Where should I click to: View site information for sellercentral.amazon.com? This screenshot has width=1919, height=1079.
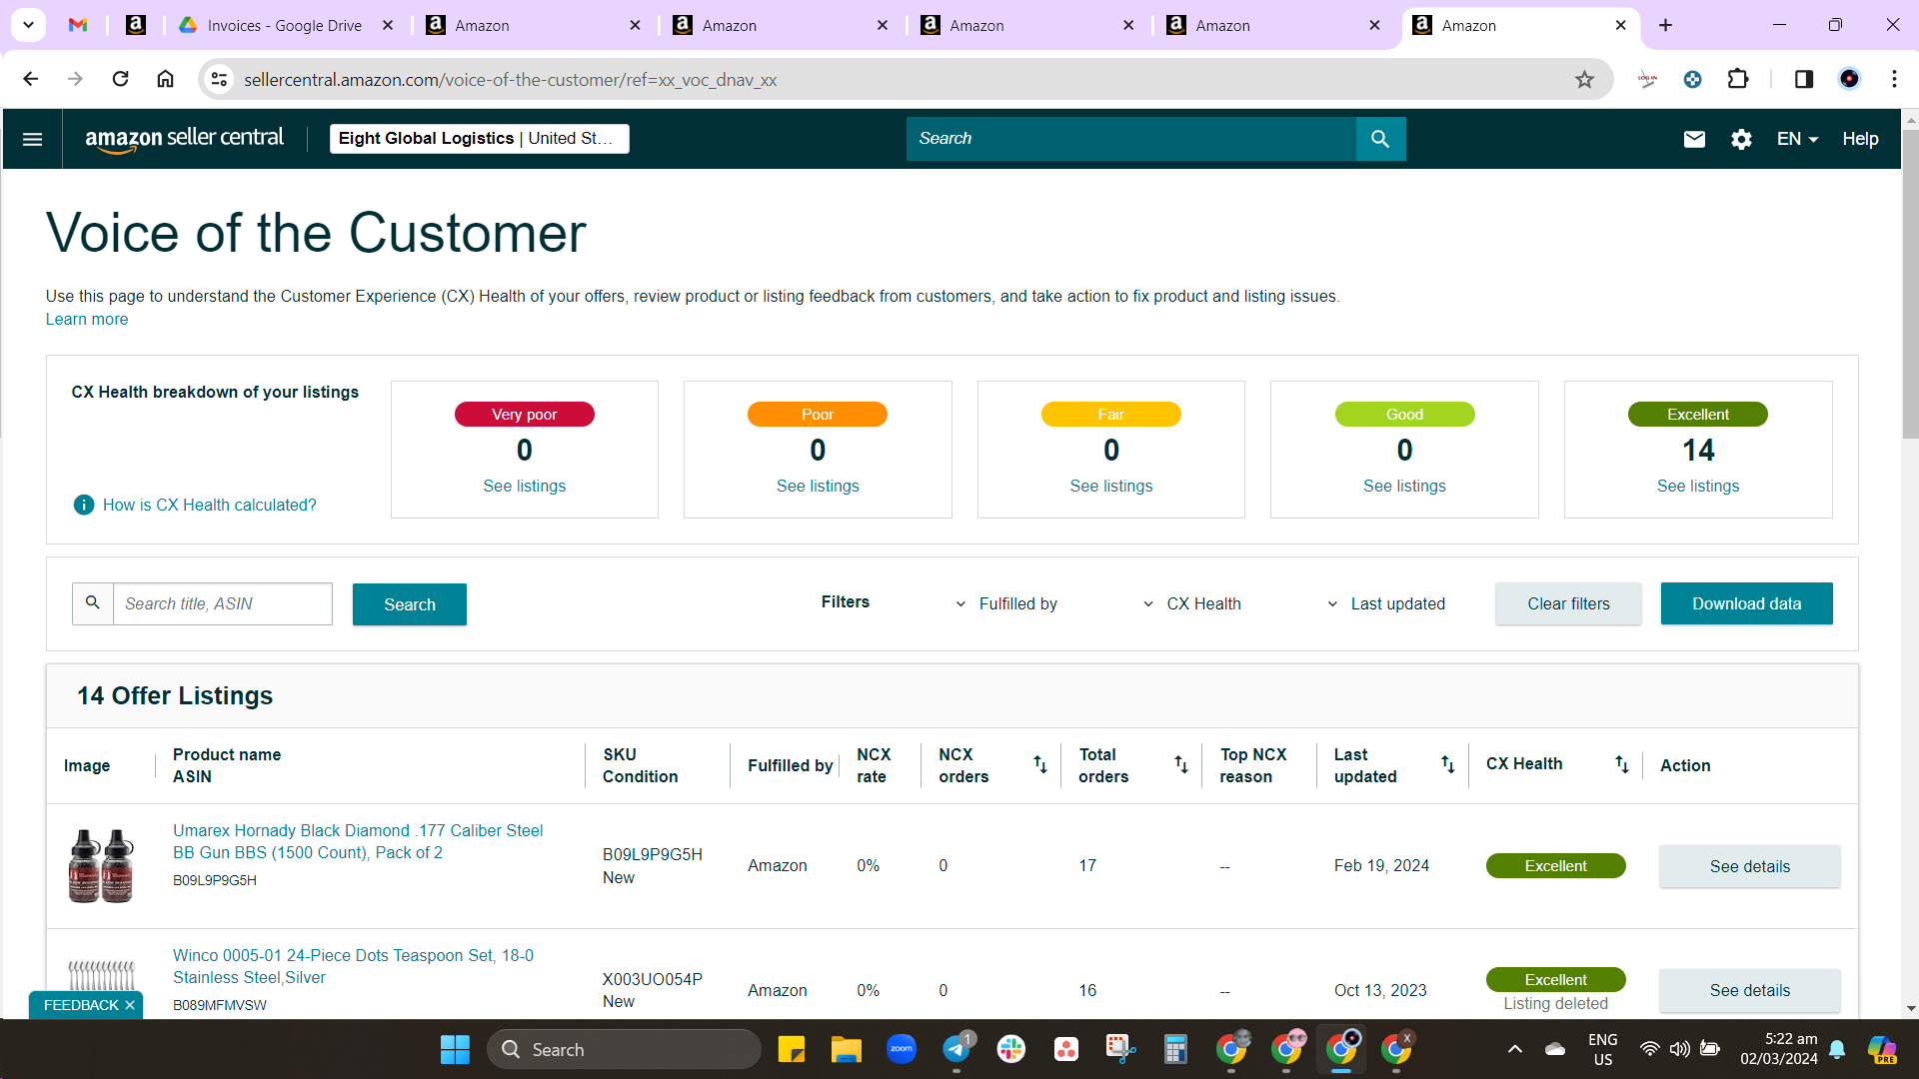click(219, 79)
